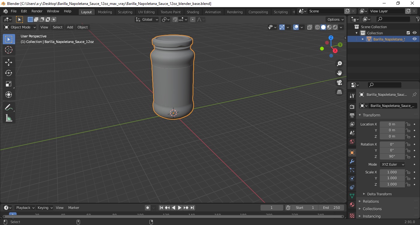
Task: Open Object Data green triangle tab
Action: click(352, 196)
